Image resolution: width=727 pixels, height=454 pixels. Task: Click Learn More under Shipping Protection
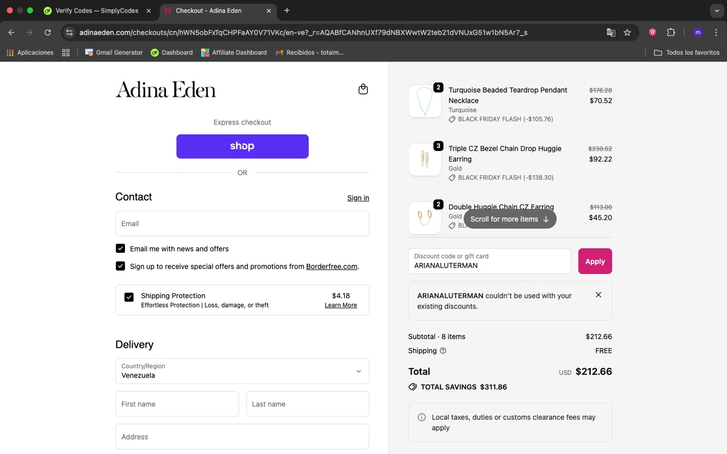[x=341, y=305]
